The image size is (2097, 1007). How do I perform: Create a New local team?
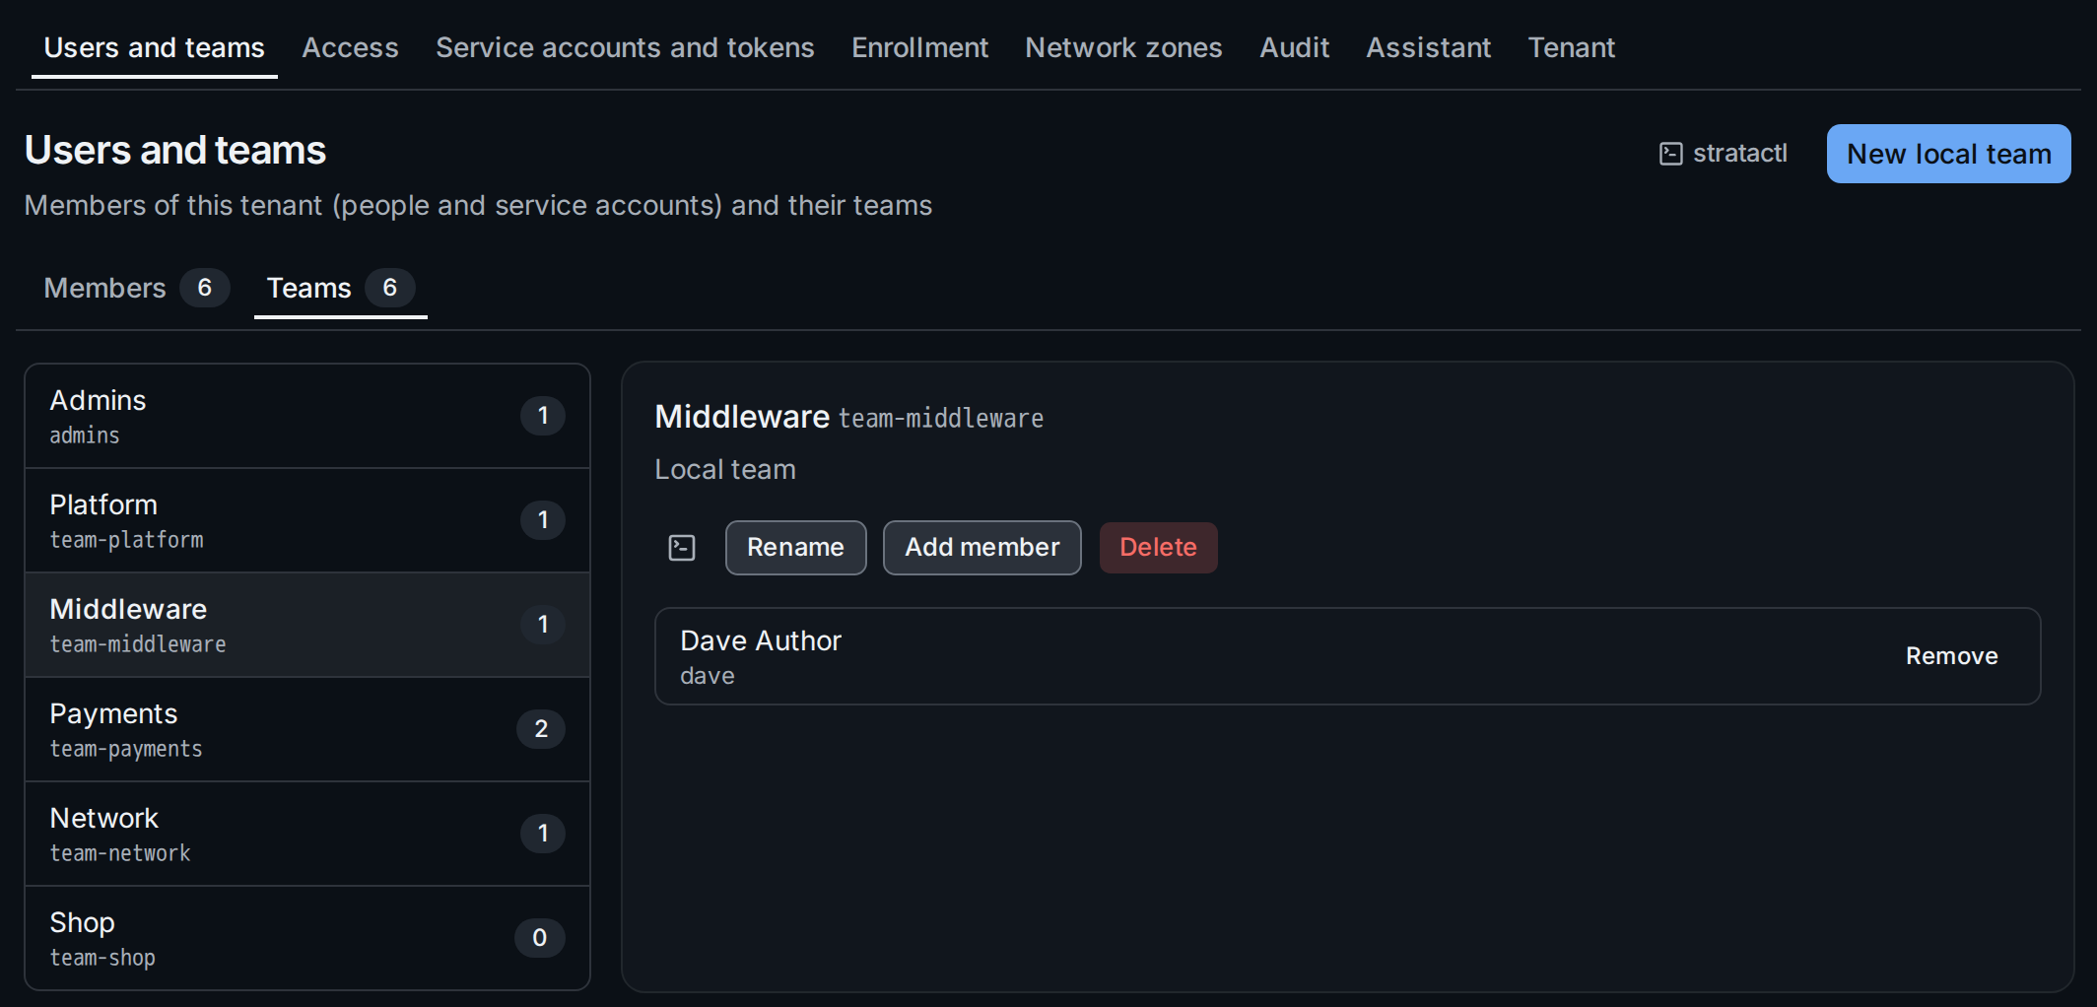pyautogui.click(x=1948, y=154)
